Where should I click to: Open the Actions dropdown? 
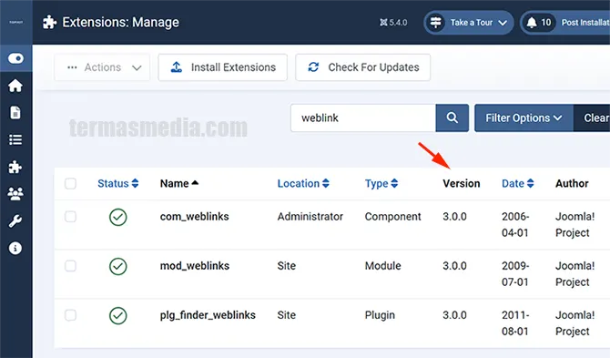[x=102, y=67]
